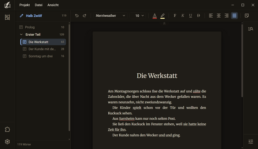
Task: Click the underlined word spielt
Action: (x=137, y=108)
